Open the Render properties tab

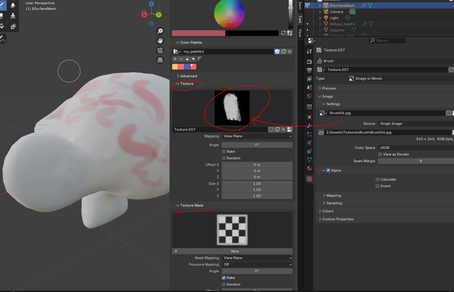(x=309, y=61)
